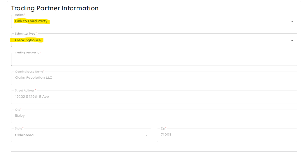Click the 'Clearinghouse Name' field label

tap(29, 72)
